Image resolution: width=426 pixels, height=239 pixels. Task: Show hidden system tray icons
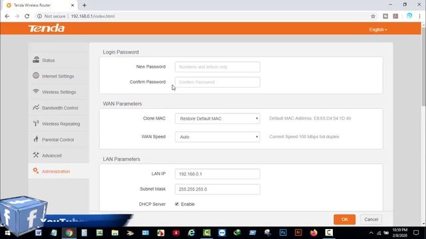click(x=371, y=233)
